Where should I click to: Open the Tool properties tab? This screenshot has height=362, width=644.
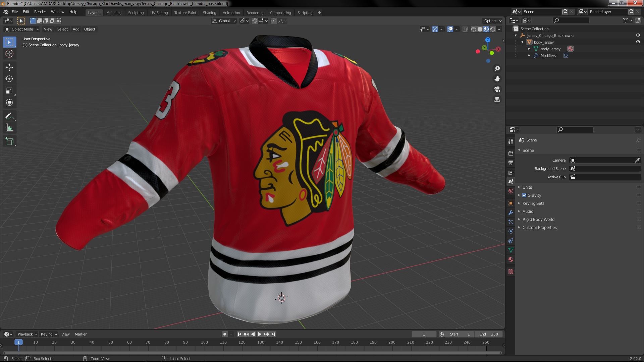(511, 141)
